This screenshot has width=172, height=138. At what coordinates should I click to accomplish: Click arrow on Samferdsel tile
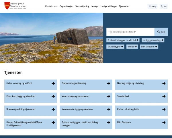tap(164, 96)
